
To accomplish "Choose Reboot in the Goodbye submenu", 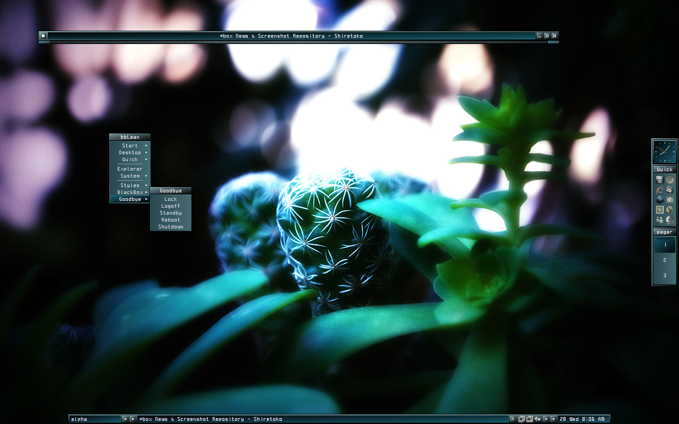I will coord(171,220).
